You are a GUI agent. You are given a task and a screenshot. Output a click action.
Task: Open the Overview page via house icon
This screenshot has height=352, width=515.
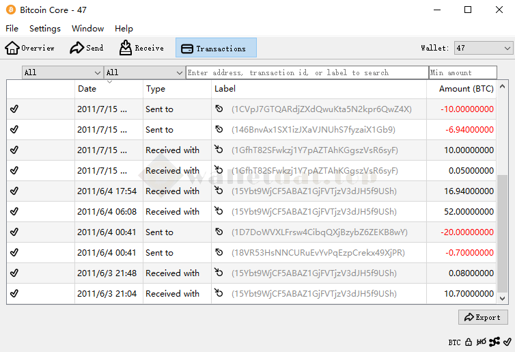[x=12, y=48]
